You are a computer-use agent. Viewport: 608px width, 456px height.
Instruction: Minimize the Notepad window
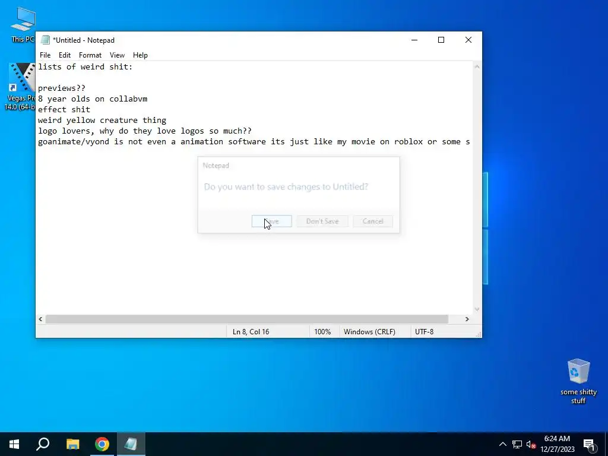tap(414, 40)
